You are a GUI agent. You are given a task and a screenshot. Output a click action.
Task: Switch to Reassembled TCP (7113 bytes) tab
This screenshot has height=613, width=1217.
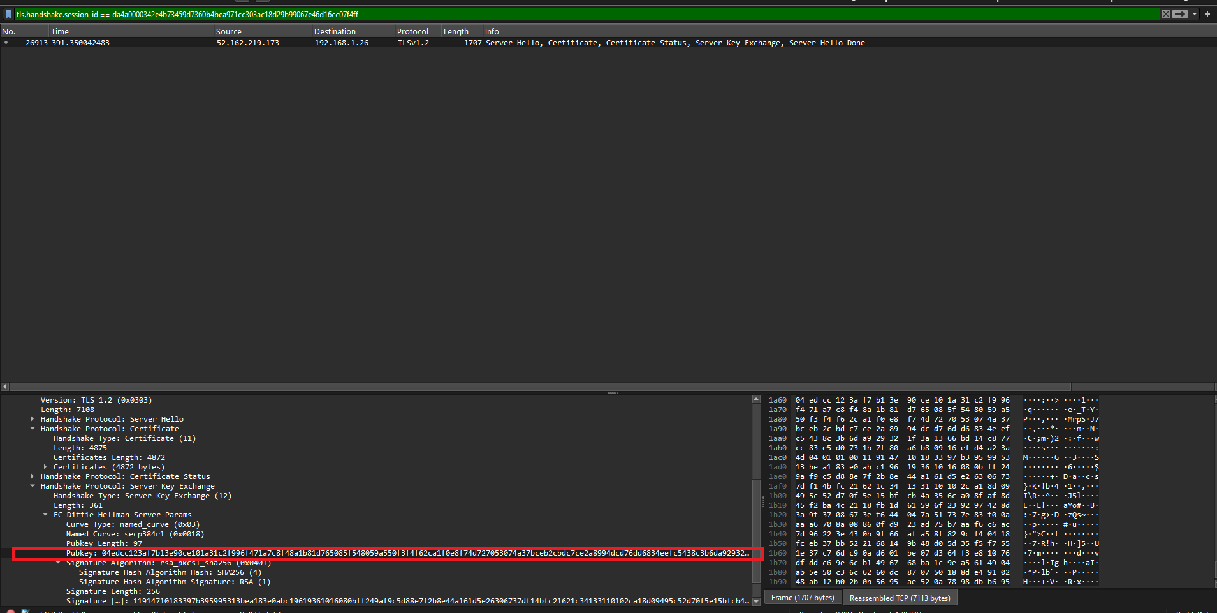[899, 598]
